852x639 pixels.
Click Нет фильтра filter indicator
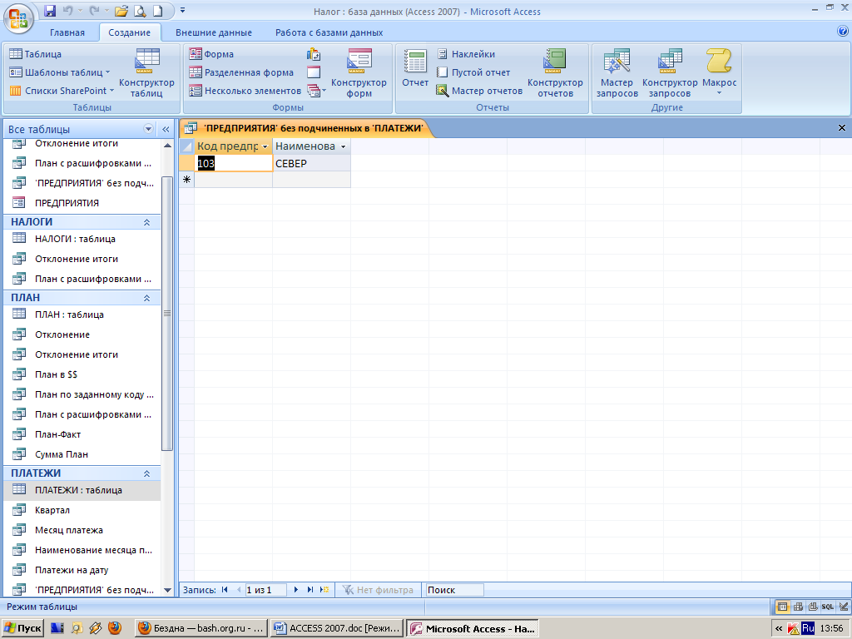click(x=379, y=590)
